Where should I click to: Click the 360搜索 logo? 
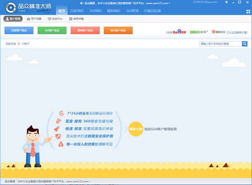click(198, 31)
